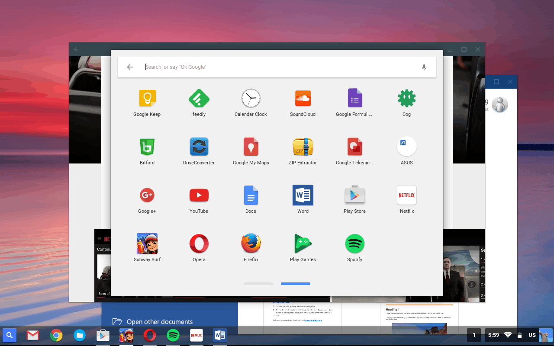
Task: Switch to Netflix on the shelf
Action: click(196, 335)
